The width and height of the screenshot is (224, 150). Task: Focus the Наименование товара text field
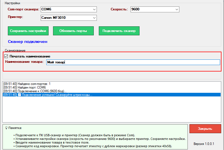tap(133, 62)
